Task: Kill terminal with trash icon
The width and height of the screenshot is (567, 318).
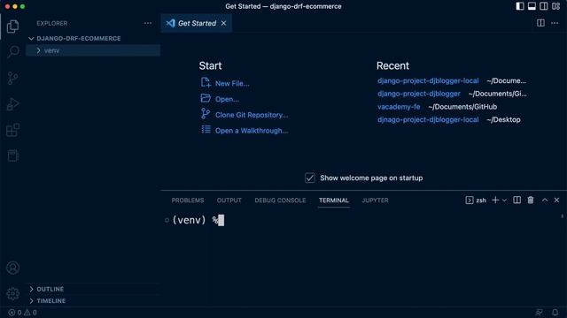Action: tap(531, 201)
